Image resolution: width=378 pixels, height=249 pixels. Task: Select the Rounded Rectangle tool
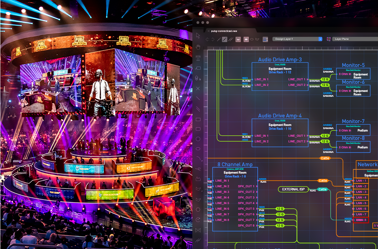(x=198, y=129)
